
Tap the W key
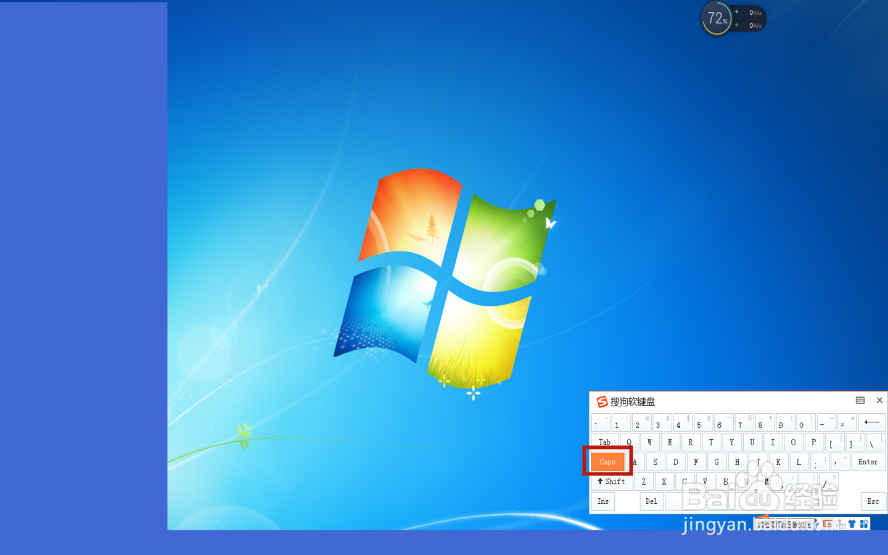tap(649, 442)
